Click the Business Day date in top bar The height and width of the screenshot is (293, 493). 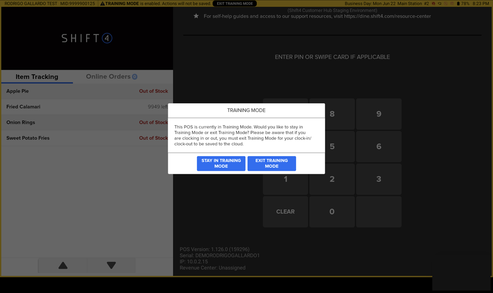pos(370,4)
